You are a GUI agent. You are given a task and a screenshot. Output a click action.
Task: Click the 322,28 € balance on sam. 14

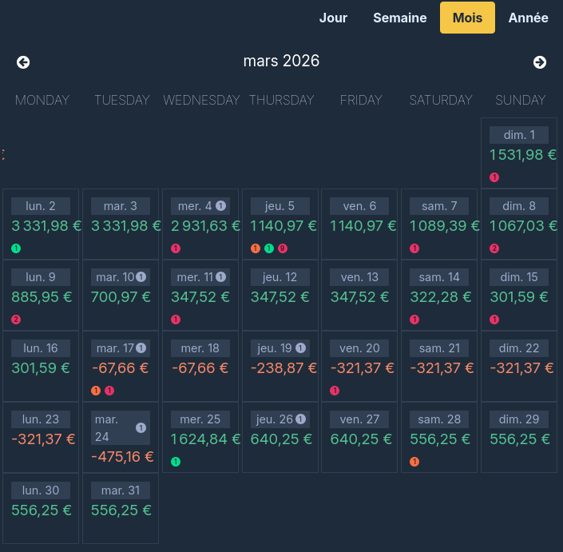(441, 297)
